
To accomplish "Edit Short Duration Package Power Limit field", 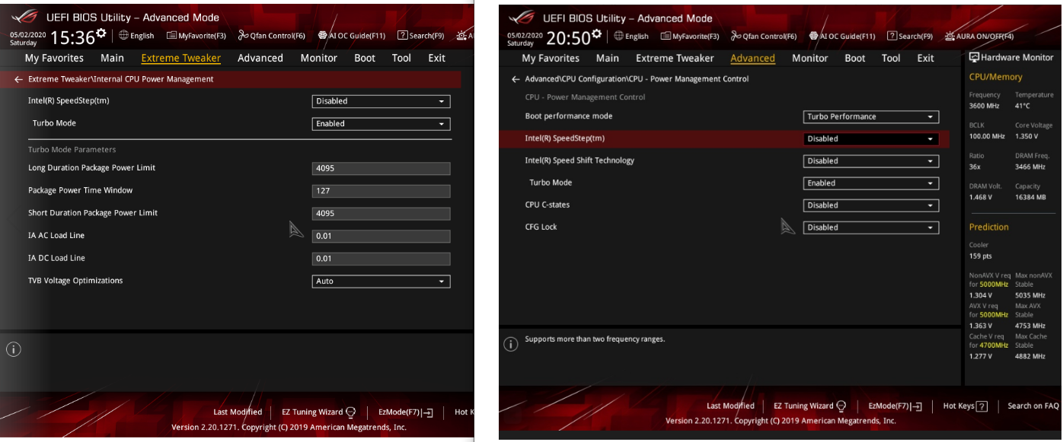I will [381, 214].
